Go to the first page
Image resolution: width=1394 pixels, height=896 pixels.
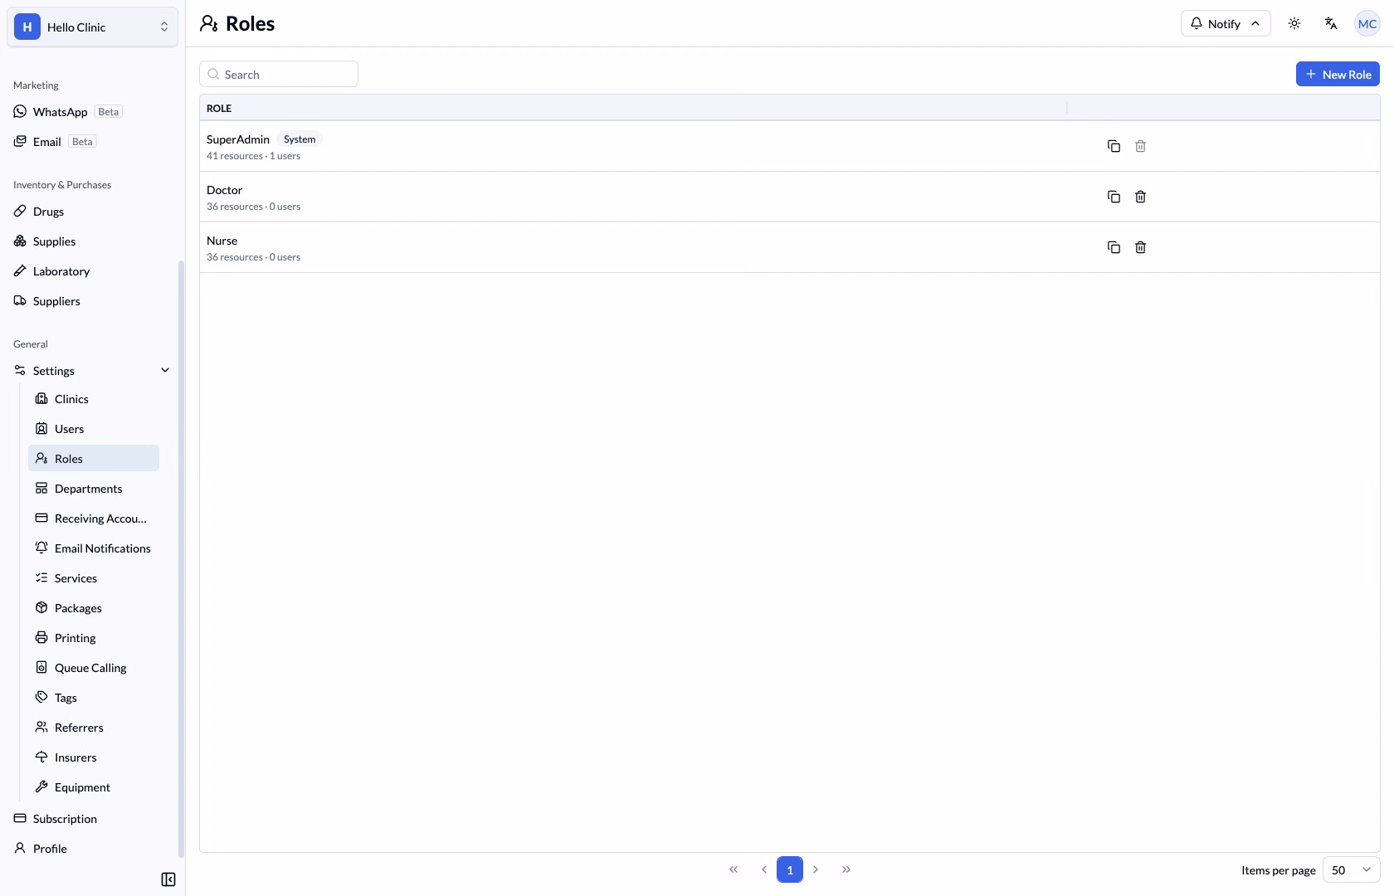click(734, 869)
